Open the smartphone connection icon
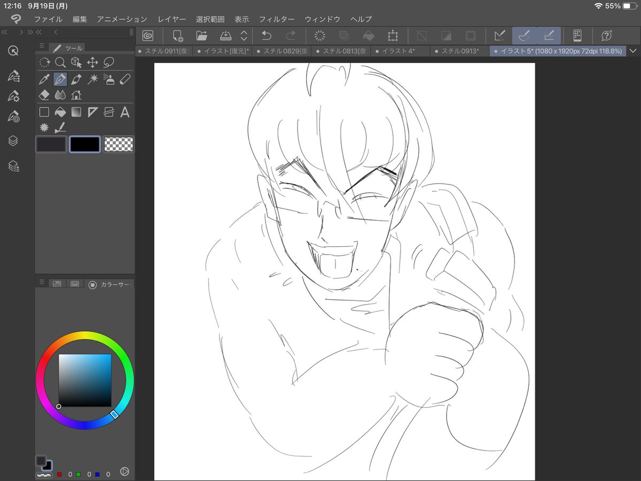This screenshot has height=481, width=641. point(577,36)
